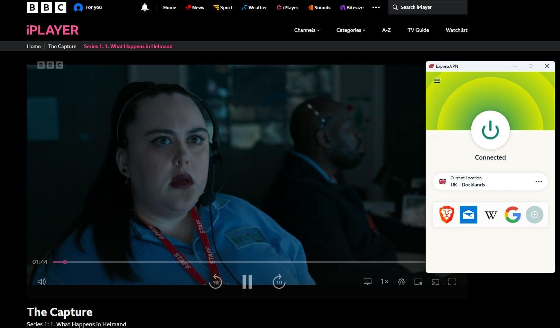Click The Capture programme title below video
560x328 pixels.
point(60,312)
